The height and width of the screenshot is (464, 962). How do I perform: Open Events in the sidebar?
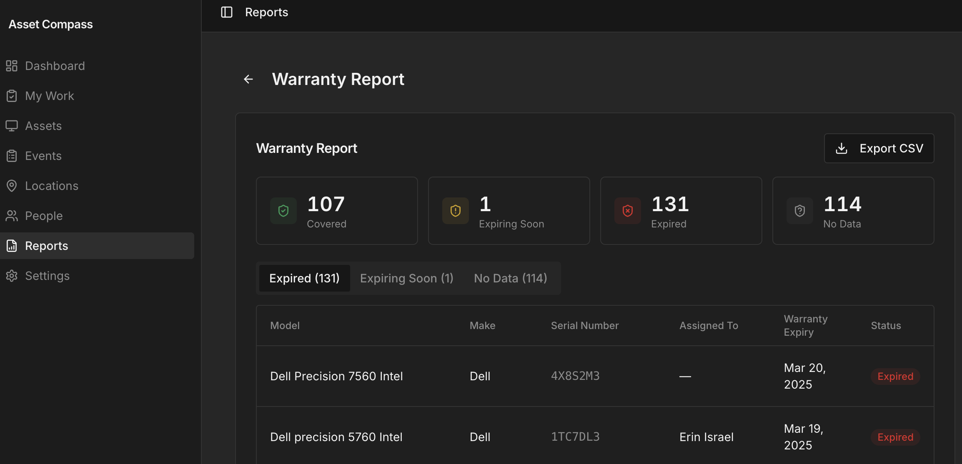tap(97, 156)
